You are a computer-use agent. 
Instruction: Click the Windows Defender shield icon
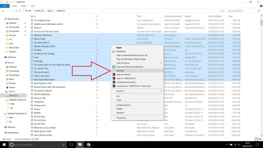[114, 67]
